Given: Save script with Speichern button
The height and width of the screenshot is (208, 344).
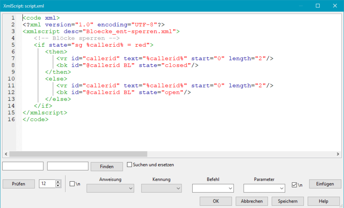Looking at the screenshot, I should point(287,201).
